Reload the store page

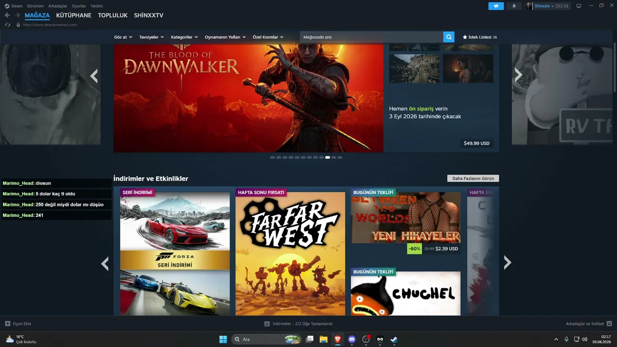(x=7, y=25)
